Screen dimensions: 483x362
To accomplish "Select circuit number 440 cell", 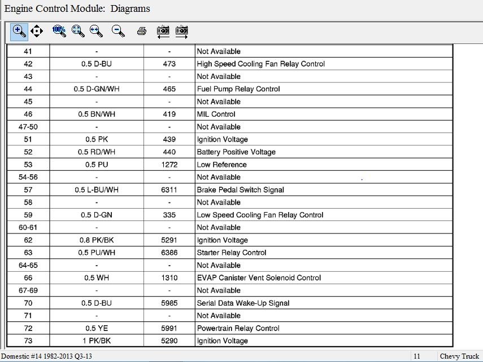I will (169, 152).
